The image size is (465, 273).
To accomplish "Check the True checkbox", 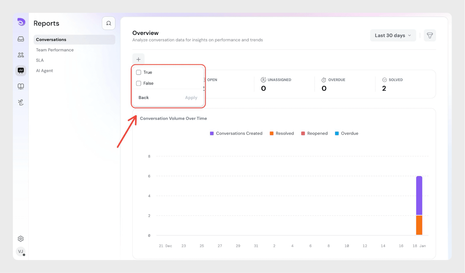I will tap(139, 73).
